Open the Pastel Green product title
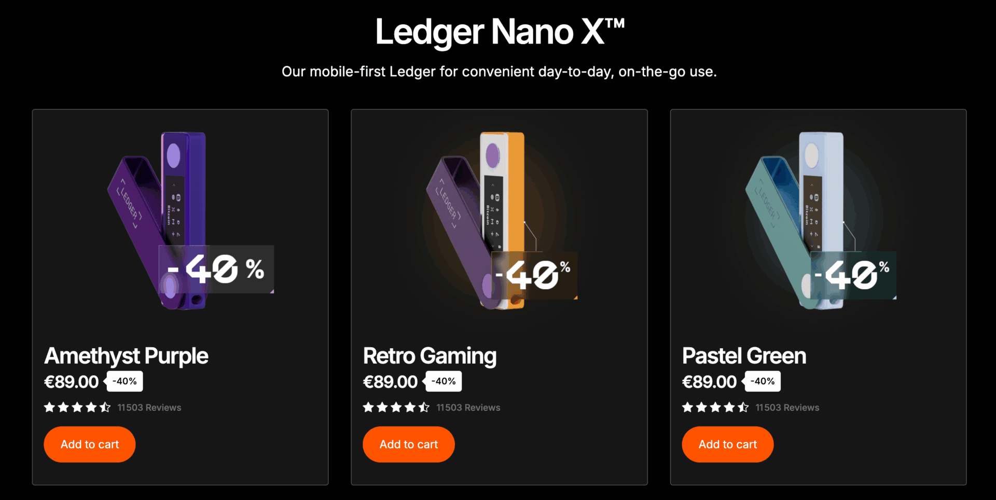996x500 pixels. click(744, 356)
